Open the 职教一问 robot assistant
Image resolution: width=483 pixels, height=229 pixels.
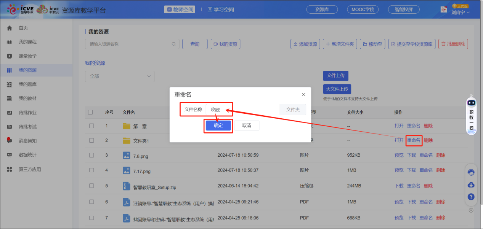(472, 114)
